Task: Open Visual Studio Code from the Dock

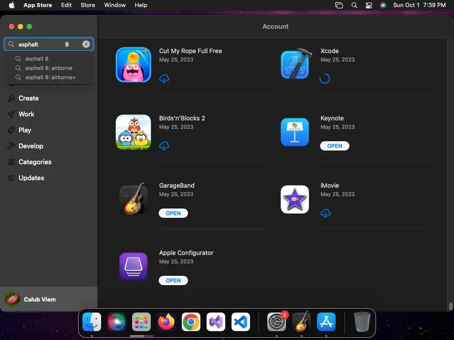Action: 241,322
